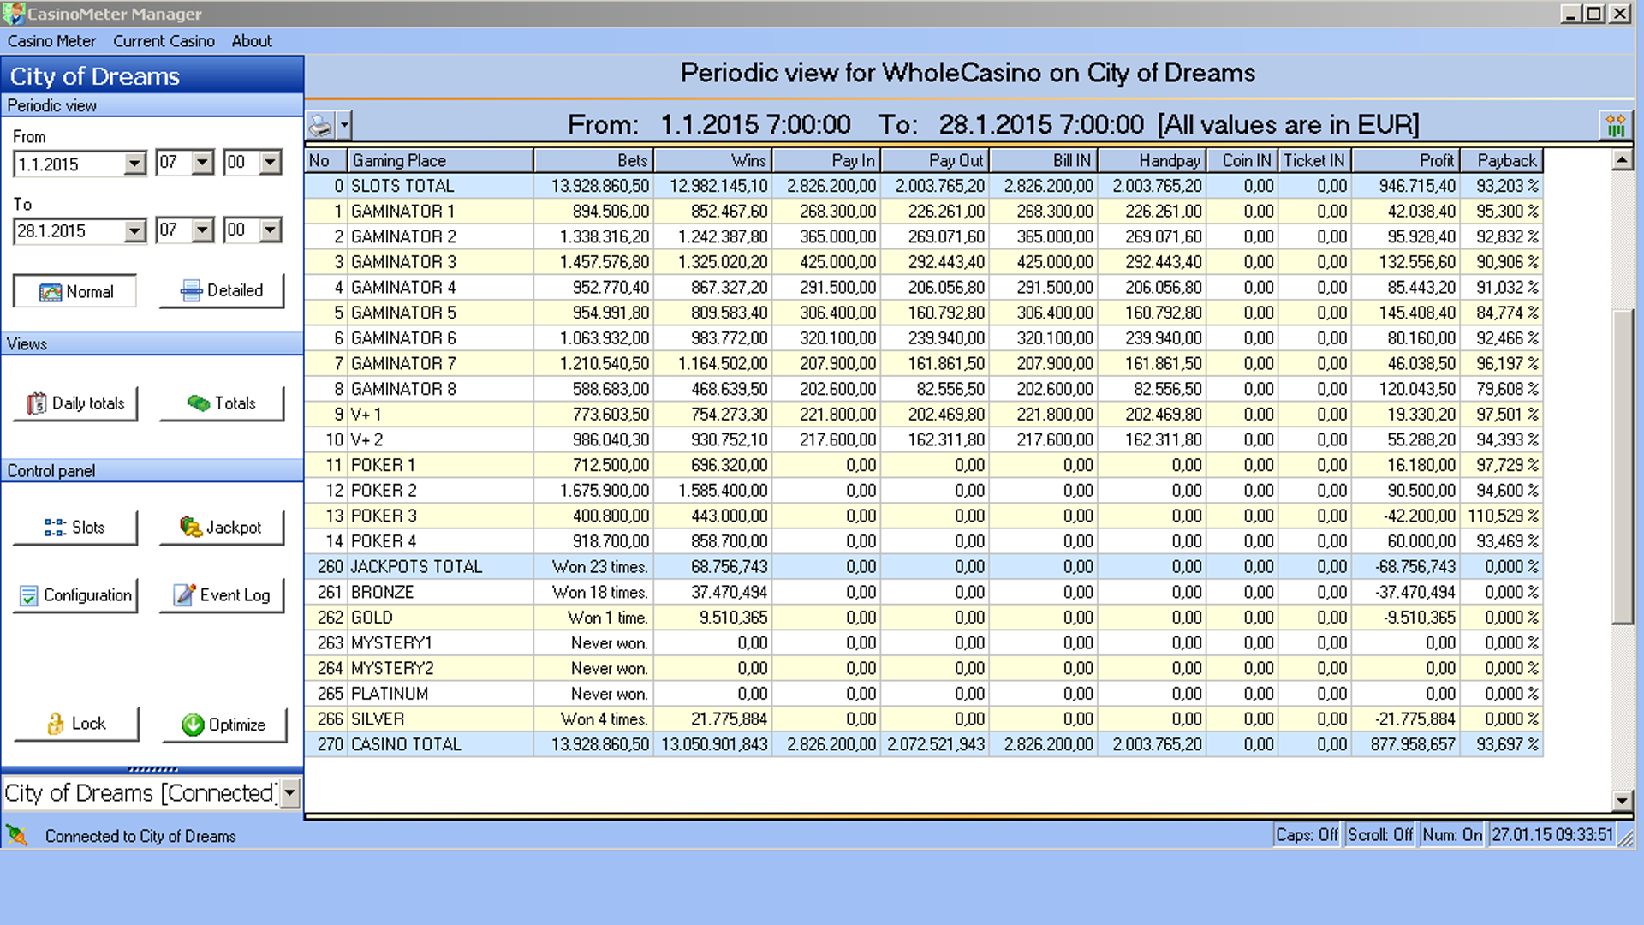
Task: Click the Lock button
Action: [x=75, y=724]
